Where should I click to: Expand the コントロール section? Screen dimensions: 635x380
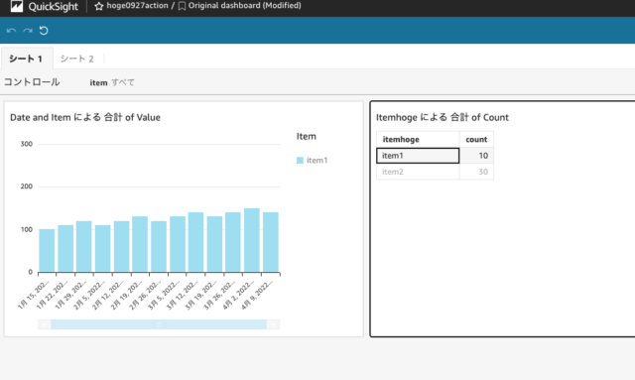point(32,82)
